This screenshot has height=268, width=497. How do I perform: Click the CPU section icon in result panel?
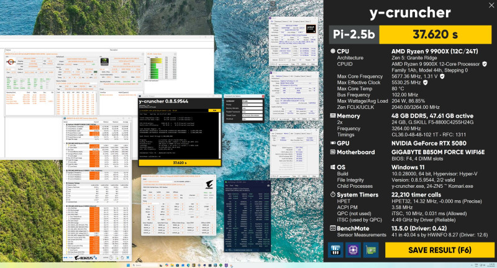point(332,51)
